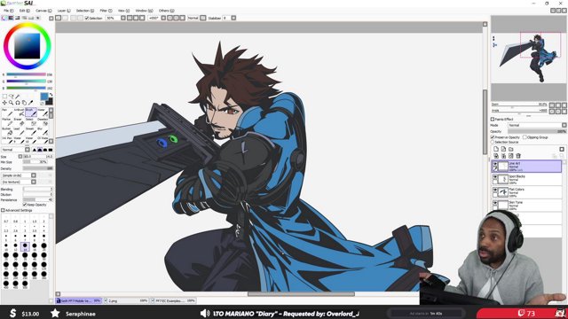Open the zoom percentage dropdown in toolbar
The width and height of the screenshot is (568, 319).
(123, 18)
